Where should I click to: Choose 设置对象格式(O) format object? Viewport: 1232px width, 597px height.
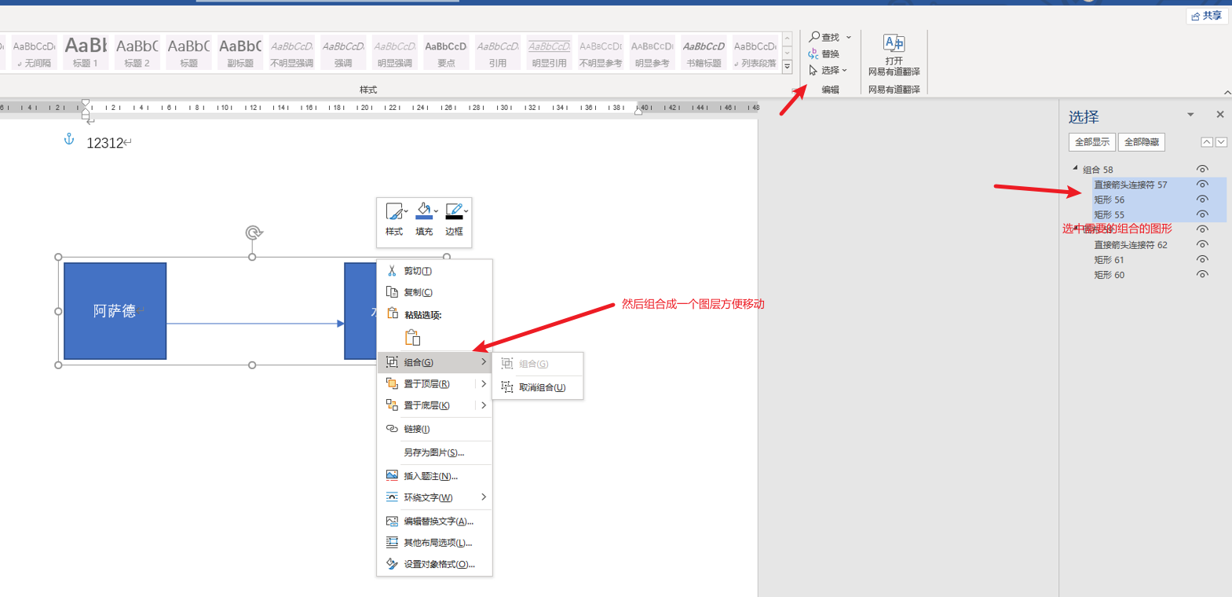click(x=434, y=564)
